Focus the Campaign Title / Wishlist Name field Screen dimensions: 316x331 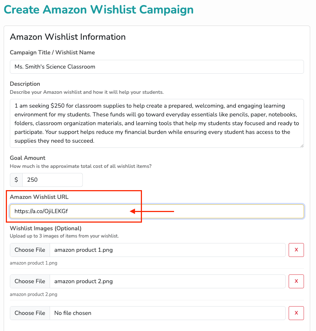[x=157, y=67]
